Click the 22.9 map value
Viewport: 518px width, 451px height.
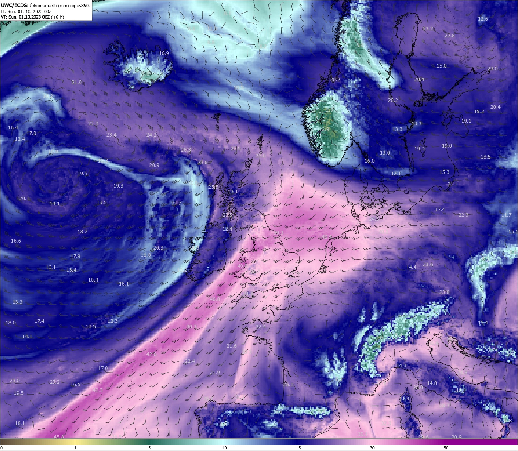(93, 124)
